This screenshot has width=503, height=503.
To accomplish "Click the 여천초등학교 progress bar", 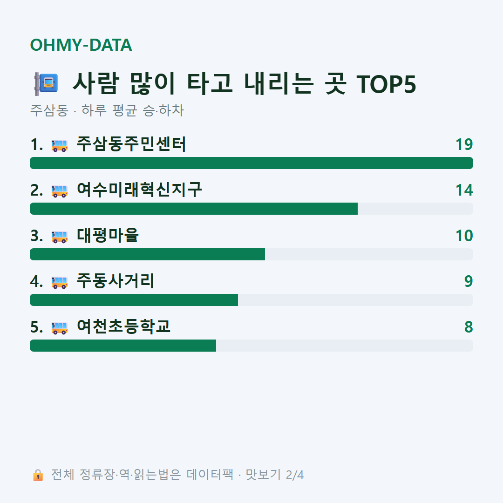I will (251, 346).
